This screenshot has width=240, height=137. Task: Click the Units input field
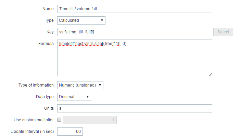tap(135, 108)
